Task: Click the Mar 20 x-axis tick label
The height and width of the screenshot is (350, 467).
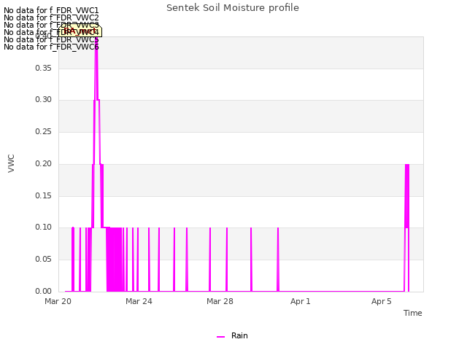Action: coord(58,301)
